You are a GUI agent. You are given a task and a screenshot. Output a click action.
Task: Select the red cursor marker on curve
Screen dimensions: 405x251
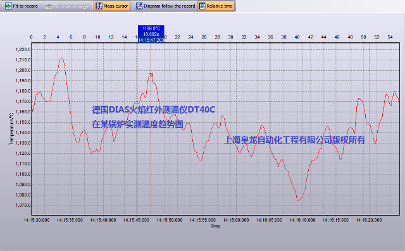pos(151,75)
